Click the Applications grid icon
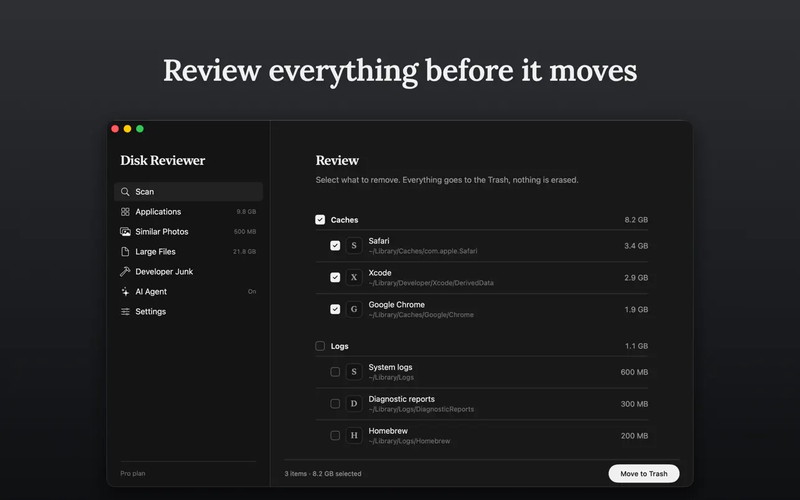The height and width of the screenshot is (500, 800). [x=125, y=211]
